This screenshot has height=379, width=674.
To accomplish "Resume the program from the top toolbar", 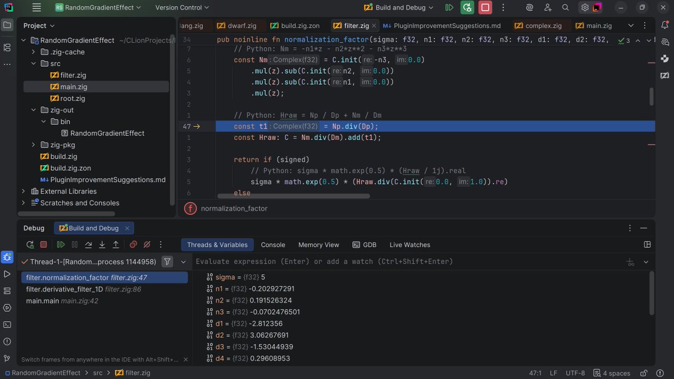I will click(449, 7).
